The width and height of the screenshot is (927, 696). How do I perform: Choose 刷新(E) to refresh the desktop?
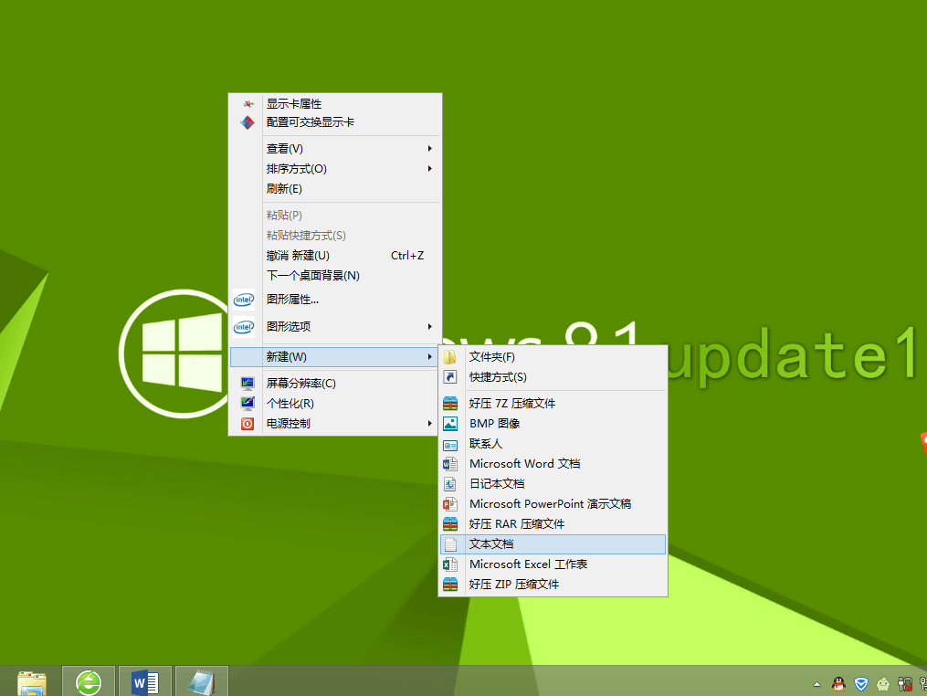tap(334, 189)
